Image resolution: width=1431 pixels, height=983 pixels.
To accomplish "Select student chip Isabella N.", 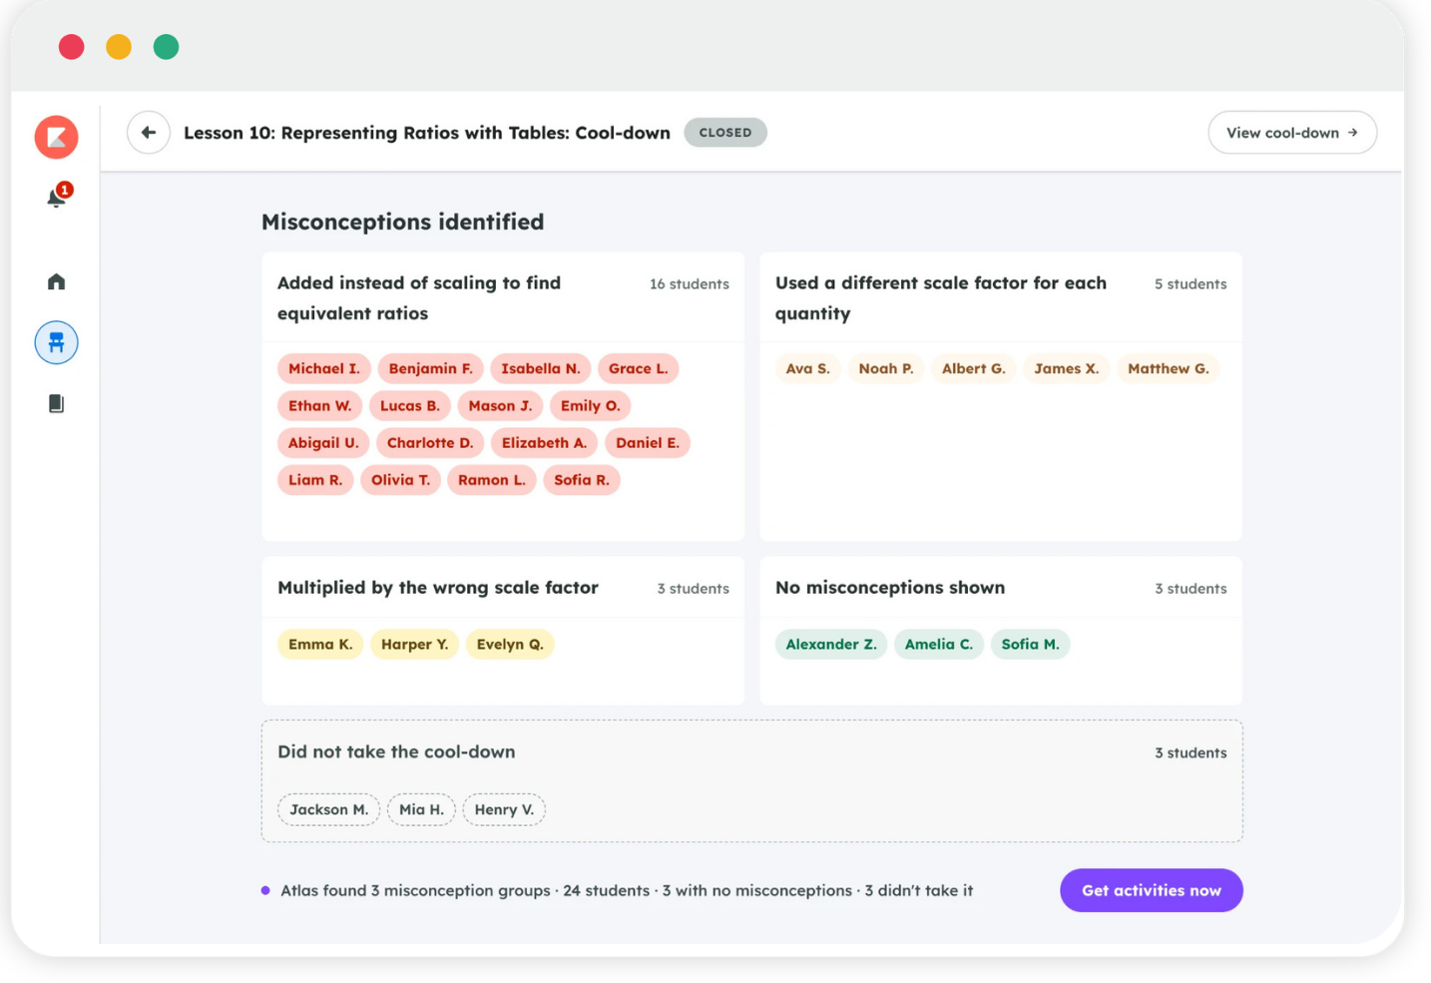I will click(541, 368).
